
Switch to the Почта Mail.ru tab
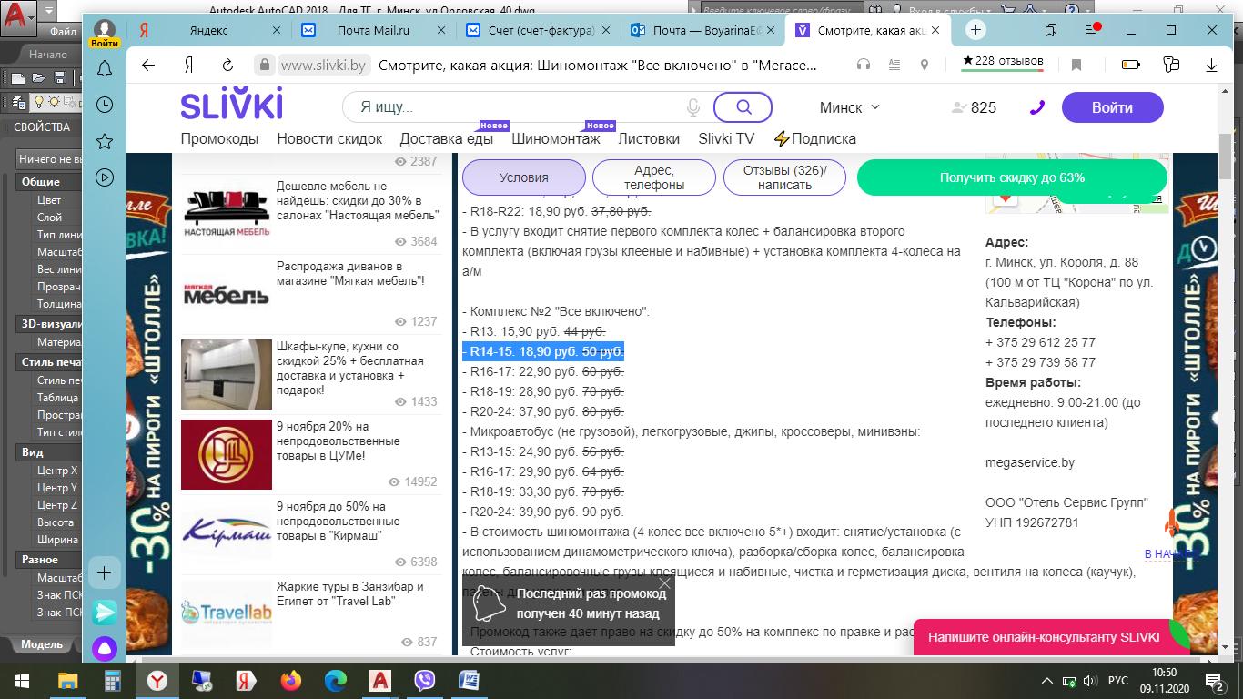(373, 30)
